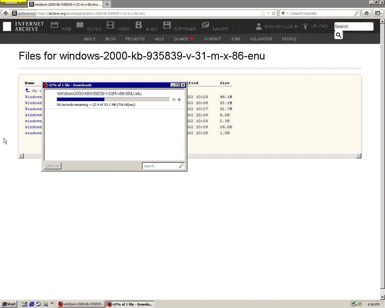Image resolution: width=385 pixels, height=308 pixels.
Task: Open the PROJECTS nav item
Action: pos(135,39)
